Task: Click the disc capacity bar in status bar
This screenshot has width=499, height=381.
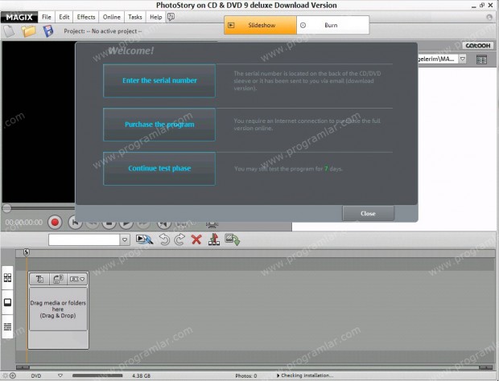Action: coord(97,375)
